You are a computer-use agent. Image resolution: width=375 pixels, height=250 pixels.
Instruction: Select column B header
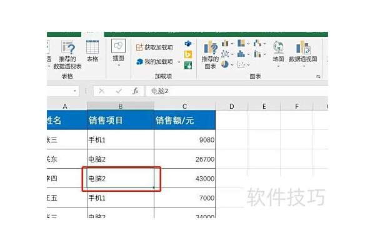coord(121,106)
